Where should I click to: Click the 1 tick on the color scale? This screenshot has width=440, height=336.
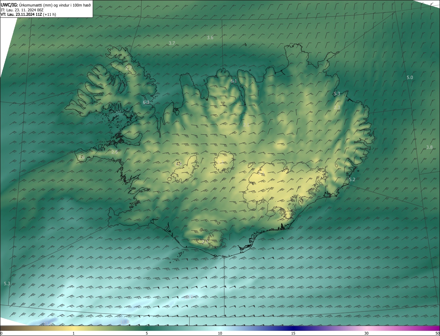tap(74, 333)
